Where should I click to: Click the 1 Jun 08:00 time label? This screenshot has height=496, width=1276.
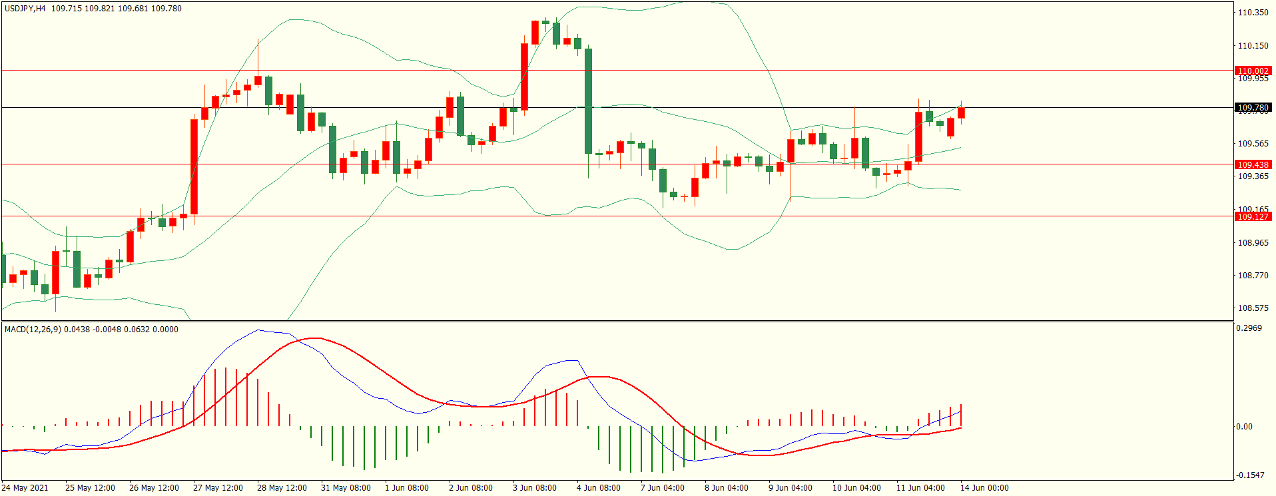[407, 488]
